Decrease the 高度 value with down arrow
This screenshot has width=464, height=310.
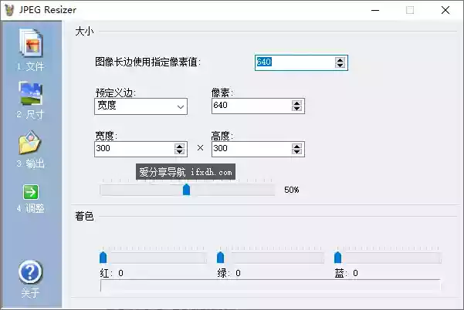296,152
